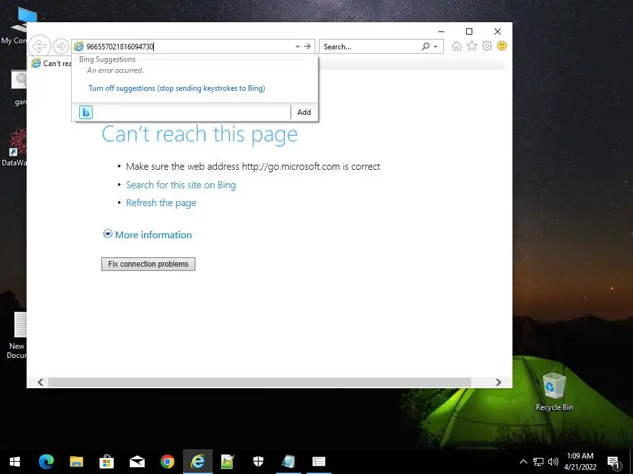Click the Forward navigation arrow button

pyautogui.click(x=61, y=46)
